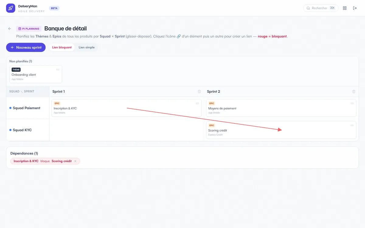Open the grid apps icon in header
Viewport: 365px width, 228px height.
(x=345, y=8)
